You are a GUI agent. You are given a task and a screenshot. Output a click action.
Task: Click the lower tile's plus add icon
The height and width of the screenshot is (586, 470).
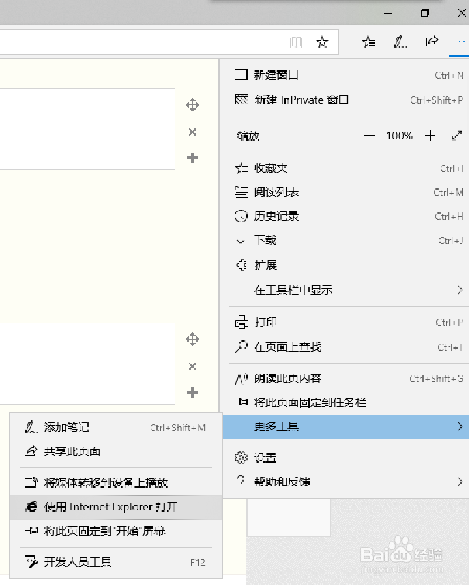click(192, 392)
